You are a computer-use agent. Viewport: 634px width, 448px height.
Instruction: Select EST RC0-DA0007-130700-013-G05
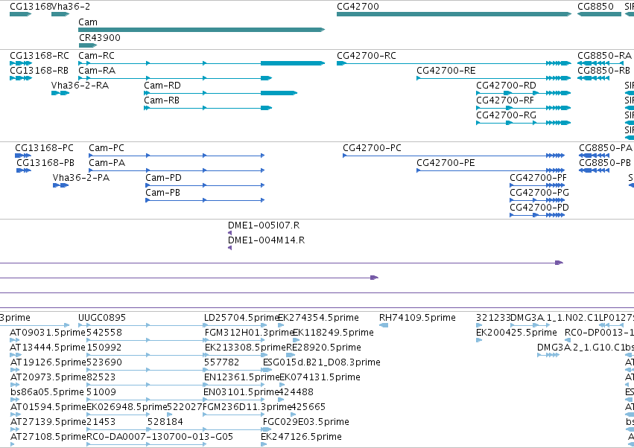point(146,445)
